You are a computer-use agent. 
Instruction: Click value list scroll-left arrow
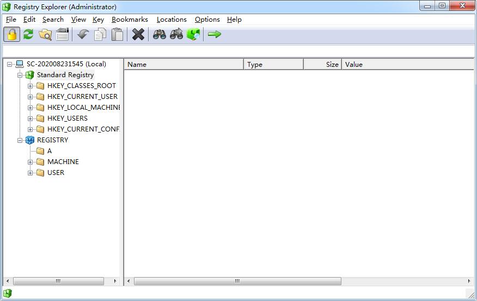click(129, 281)
